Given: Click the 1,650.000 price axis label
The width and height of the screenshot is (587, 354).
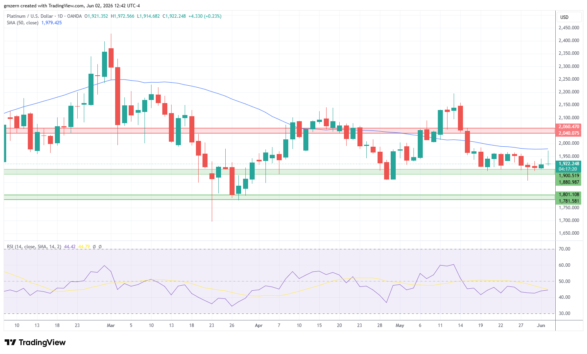Looking at the screenshot, I should 569,233.
